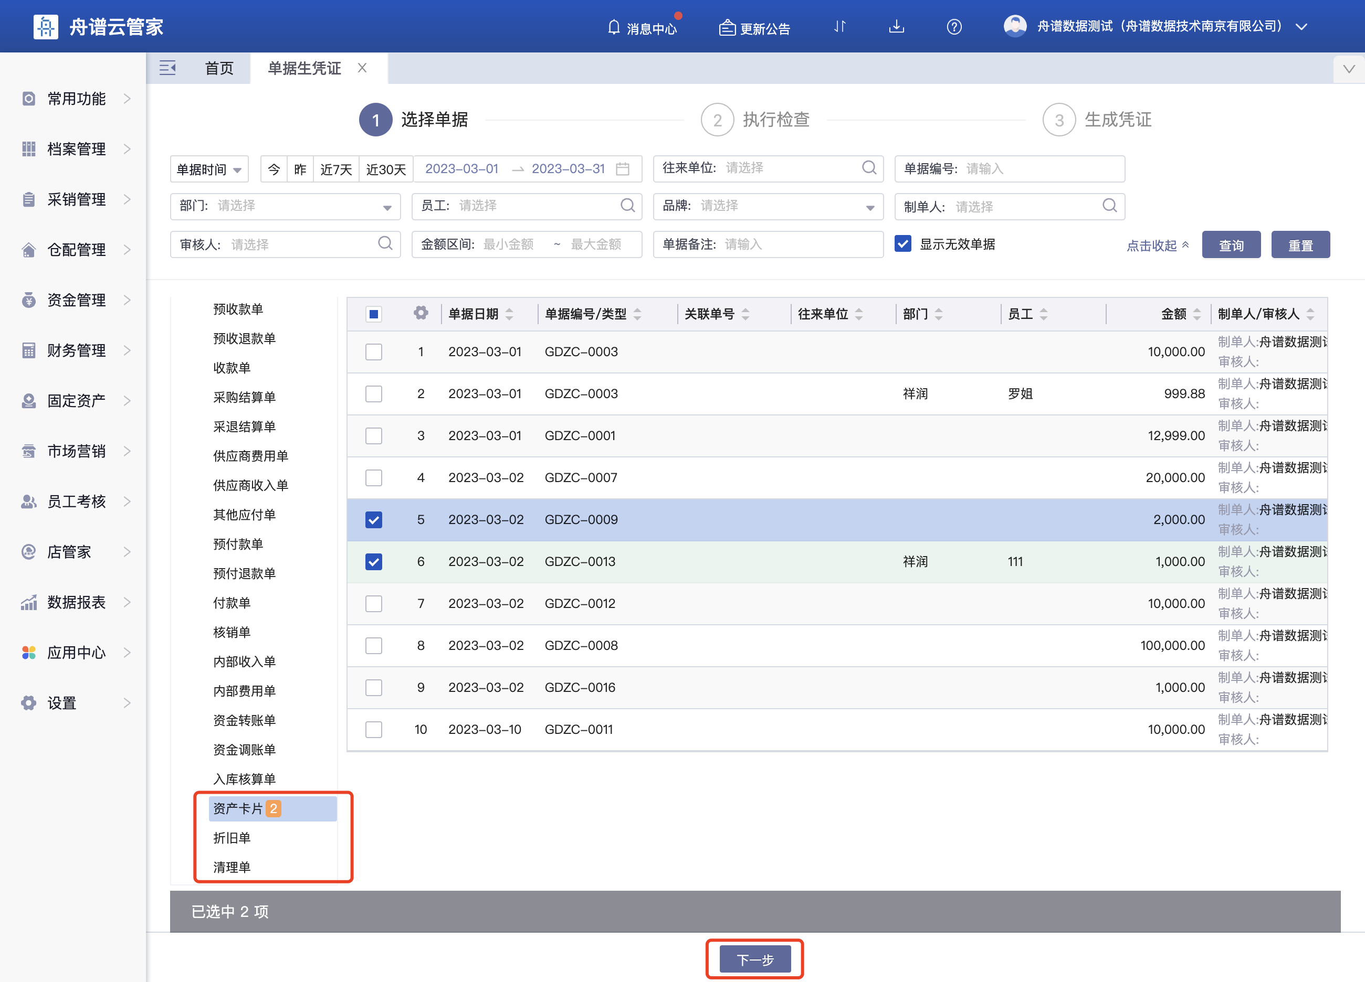Screen dimensions: 1365x982
Task: Select 折旧单 in the document type list
Action: coord(232,838)
